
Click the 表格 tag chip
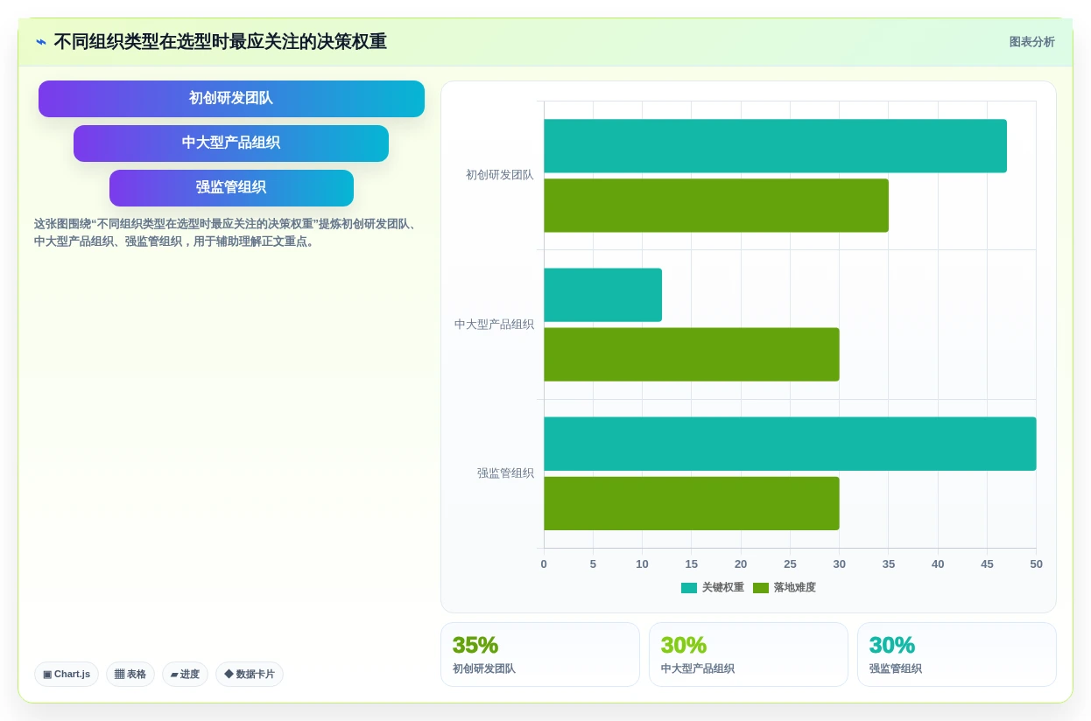130,674
